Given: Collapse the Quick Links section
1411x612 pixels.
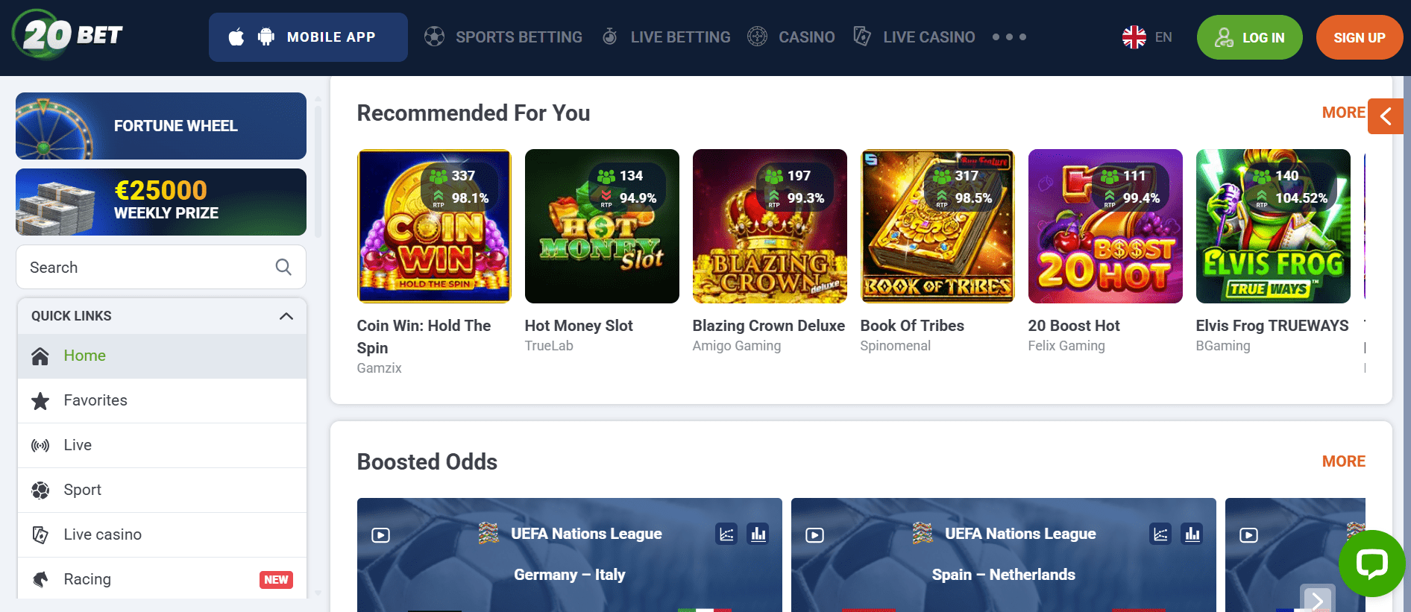Looking at the screenshot, I should point(286,316).
